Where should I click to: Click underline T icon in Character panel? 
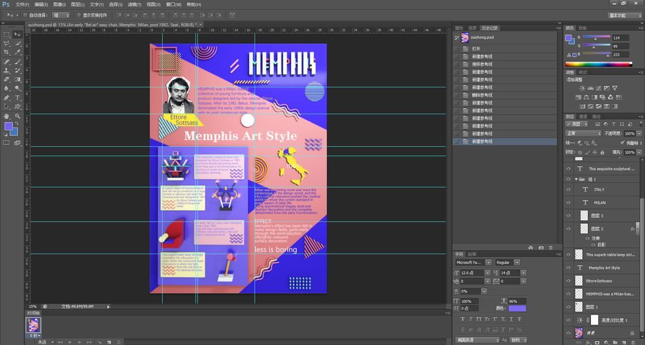(512, 319)
